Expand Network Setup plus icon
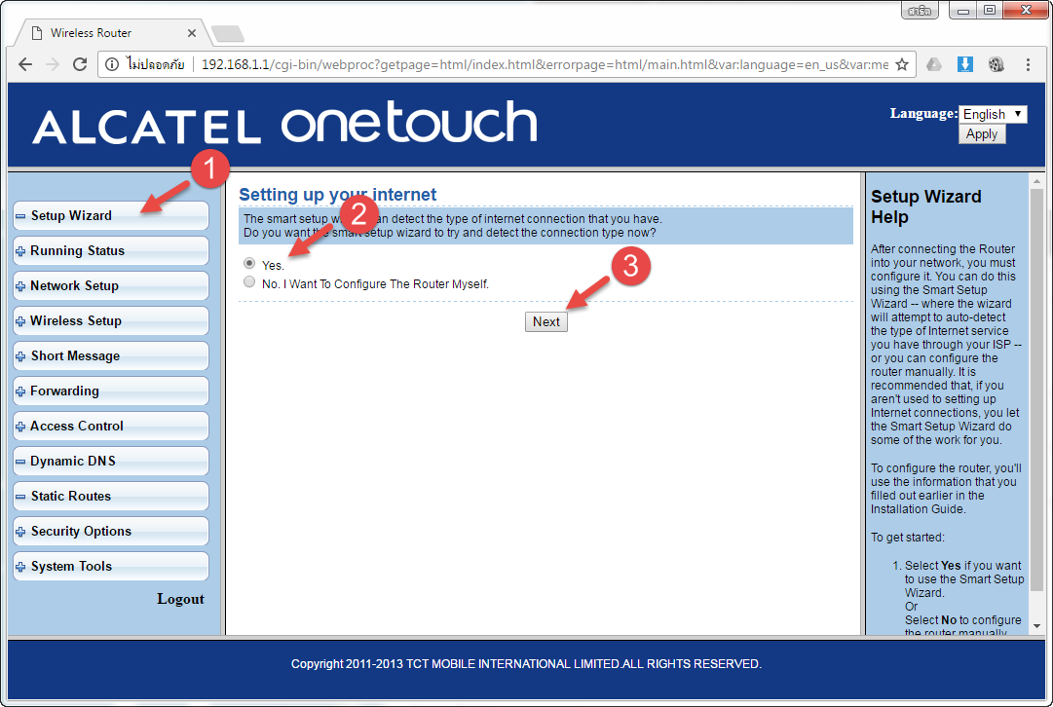Image resolution: width=1053 pixels, height=707 pixels. tap(20, 286)
